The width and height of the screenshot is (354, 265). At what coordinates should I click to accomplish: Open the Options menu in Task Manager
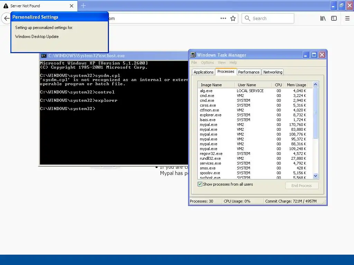207,62
